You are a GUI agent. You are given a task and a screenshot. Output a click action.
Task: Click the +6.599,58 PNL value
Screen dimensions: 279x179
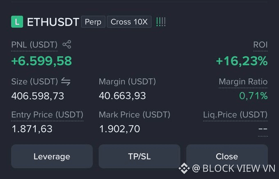point(41,61)
